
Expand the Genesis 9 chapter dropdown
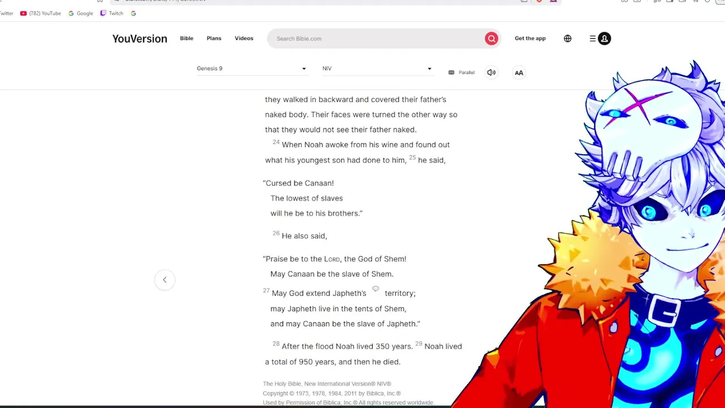point(251,69)
